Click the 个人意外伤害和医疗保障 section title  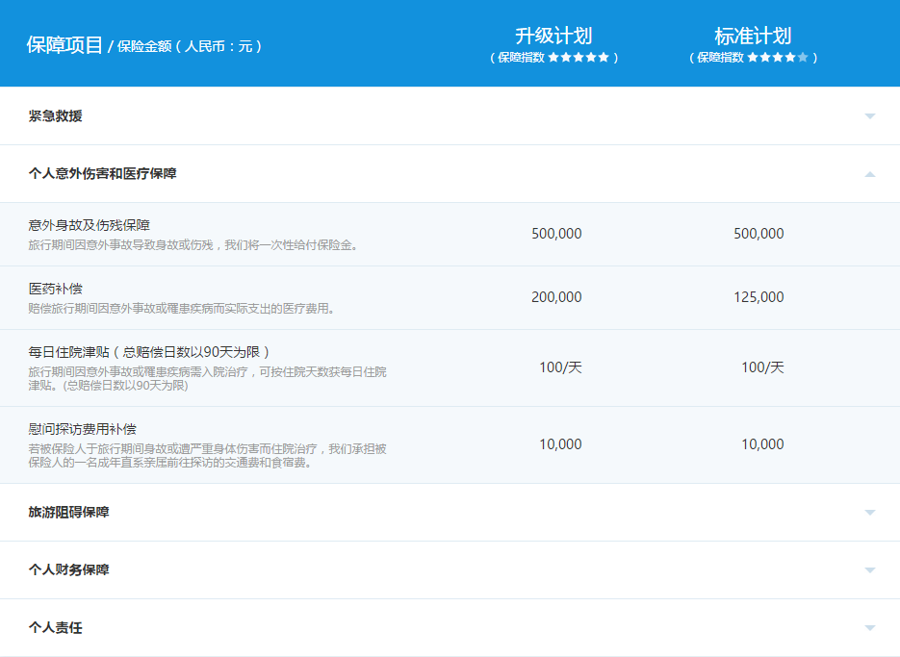[102, 173]
